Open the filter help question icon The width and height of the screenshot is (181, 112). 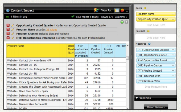click(122, 22)
